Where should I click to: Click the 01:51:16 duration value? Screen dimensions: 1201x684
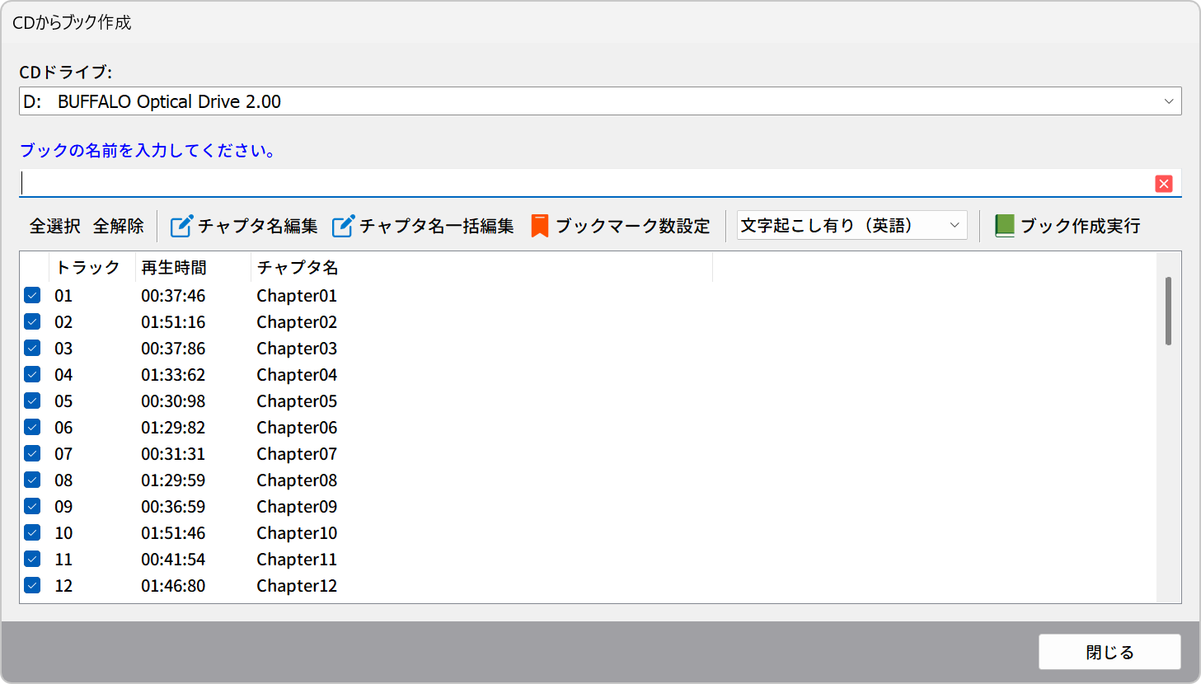173,321
